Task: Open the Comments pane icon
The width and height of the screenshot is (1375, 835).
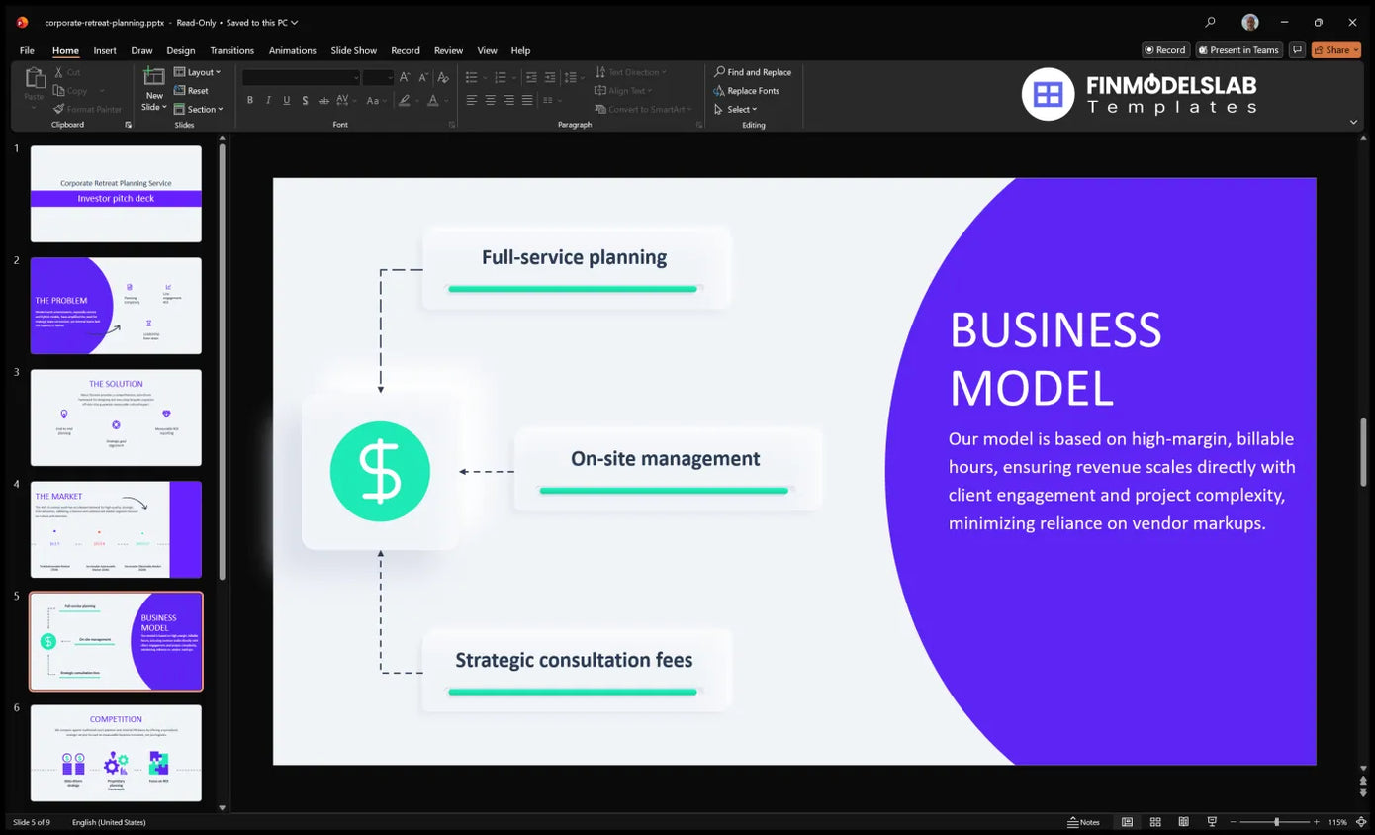Action: (x=1297, y=49)
